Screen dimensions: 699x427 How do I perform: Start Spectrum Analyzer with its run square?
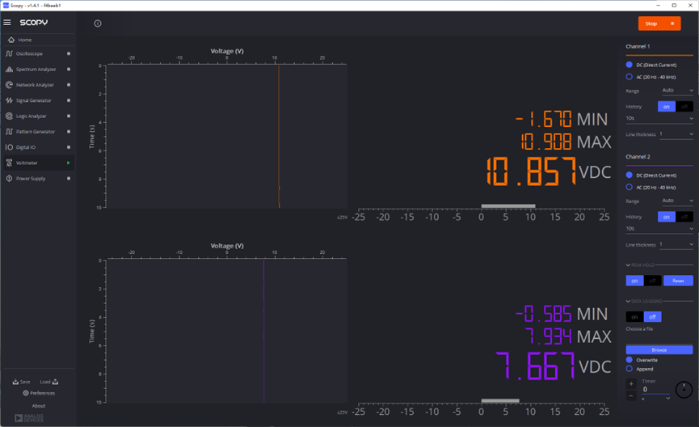[69, 70]
